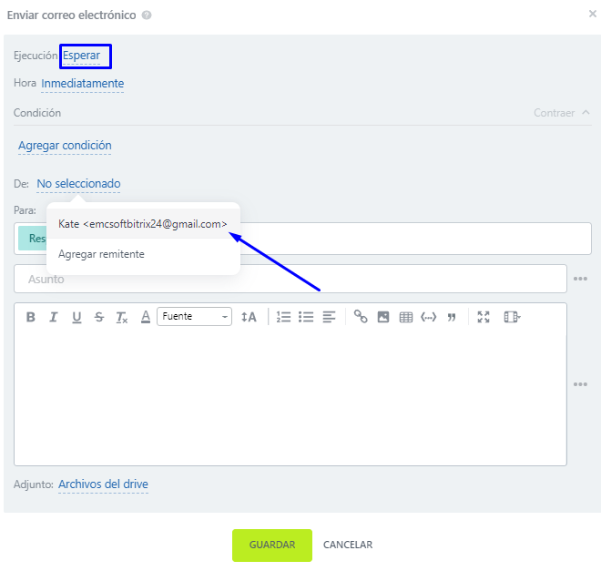The image size is (601, 571).
Task: Choose Agregar remitente in the sender menu
Action: 101,254
